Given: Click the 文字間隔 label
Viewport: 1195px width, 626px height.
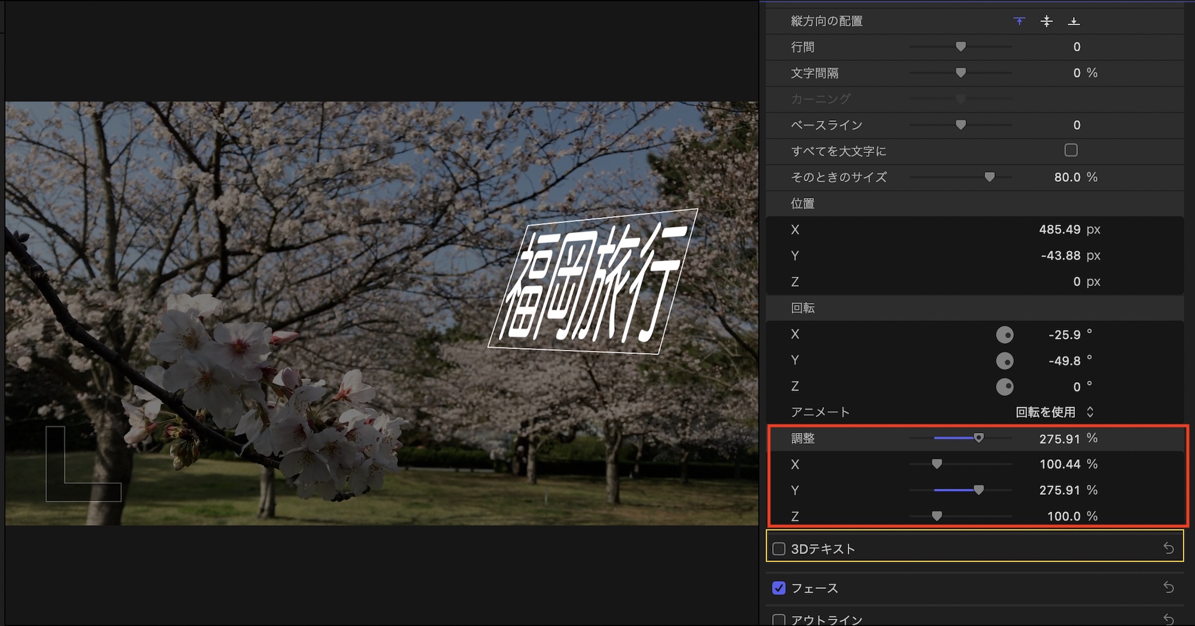Looking at the screenshot, I should click(814, 73).
